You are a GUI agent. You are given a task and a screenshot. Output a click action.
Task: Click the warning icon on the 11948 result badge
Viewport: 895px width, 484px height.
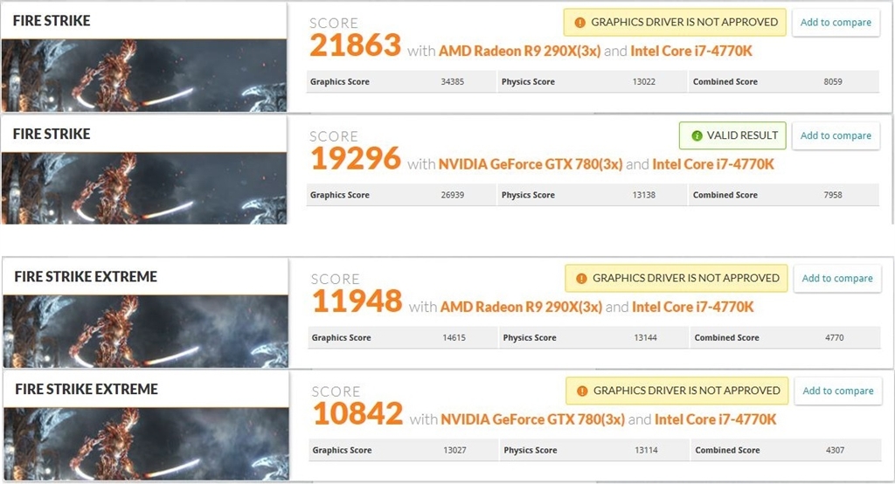point(580,278)
